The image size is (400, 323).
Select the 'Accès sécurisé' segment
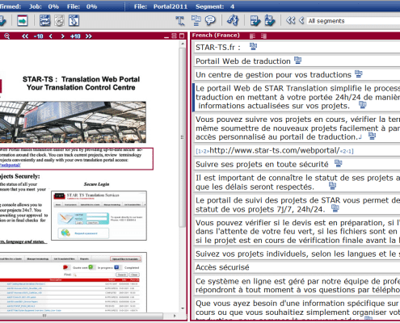[297, 267]
